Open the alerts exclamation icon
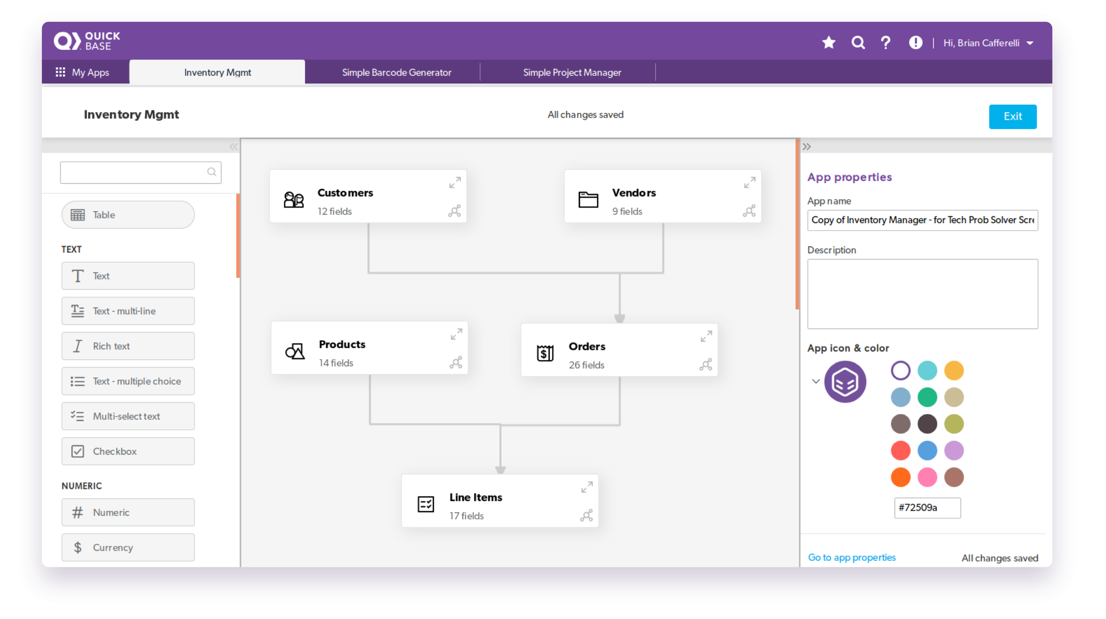Viewport: 1106px width, 619px height. [915, 43]
